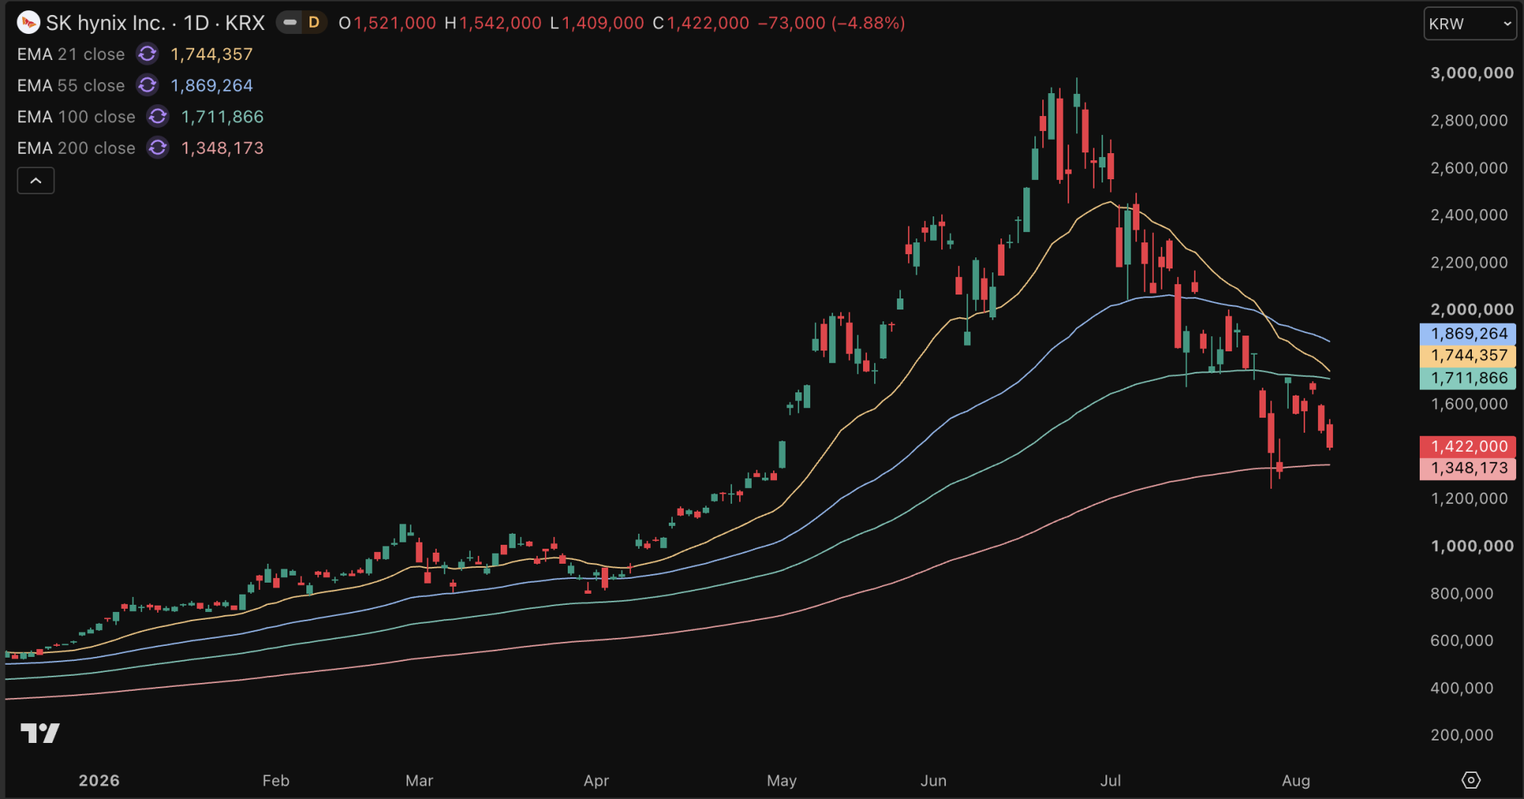Click the Aug label on time axis
The height and width of the screenshot is (799, 1524).
1296,781
